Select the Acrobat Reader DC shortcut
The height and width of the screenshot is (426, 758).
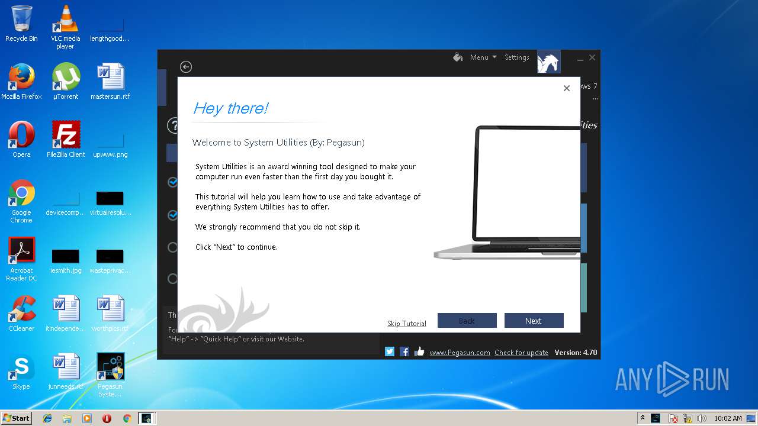tap(21, 259)
